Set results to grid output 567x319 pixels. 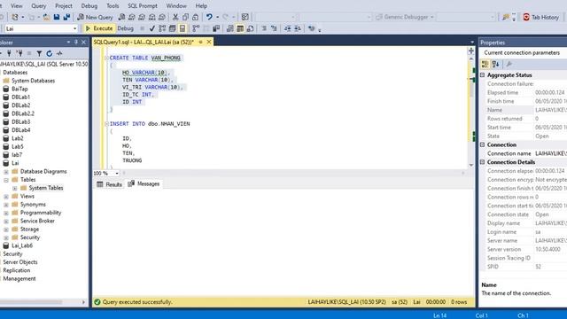[x=240, y=28]
